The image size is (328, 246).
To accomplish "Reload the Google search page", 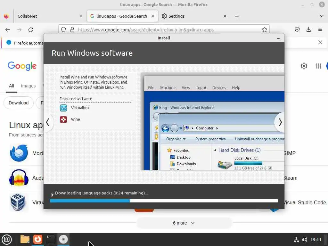I will pos(31,30).
